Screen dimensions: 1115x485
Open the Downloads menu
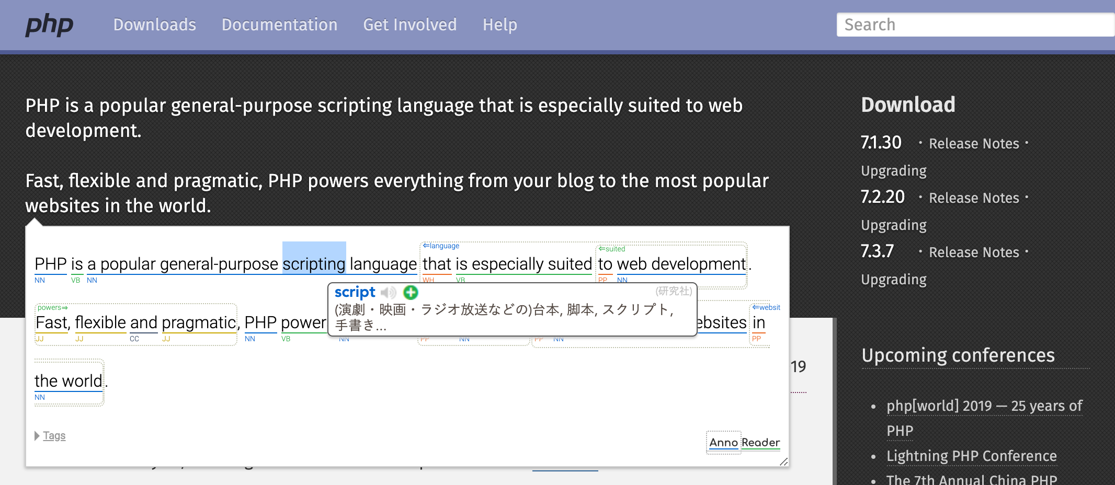coord(154,25)
